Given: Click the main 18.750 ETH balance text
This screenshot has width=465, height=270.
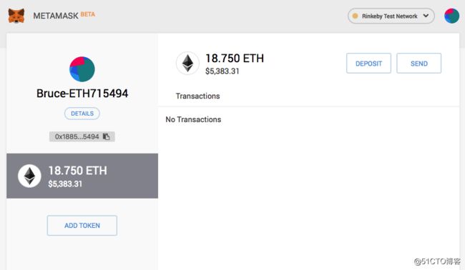Looking at the screenshot, I should tap(235, 59).
